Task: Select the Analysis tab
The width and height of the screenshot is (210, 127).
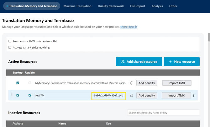Action: 157,6
